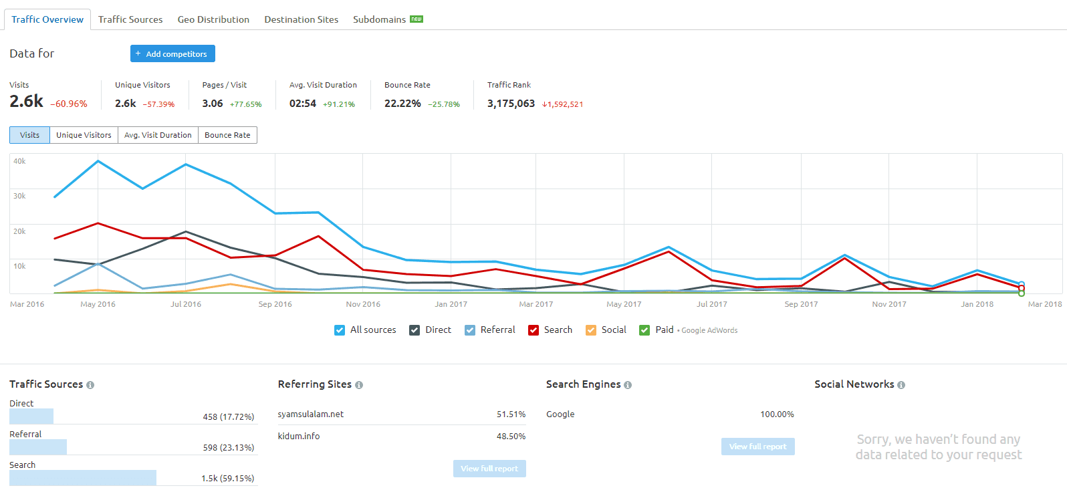
Task: Switch chart to Unique Visitors
Action: 84,135
